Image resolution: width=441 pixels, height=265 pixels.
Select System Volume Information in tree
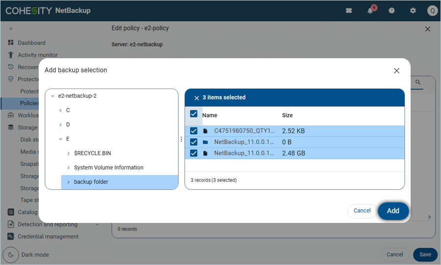coord(108,168)
